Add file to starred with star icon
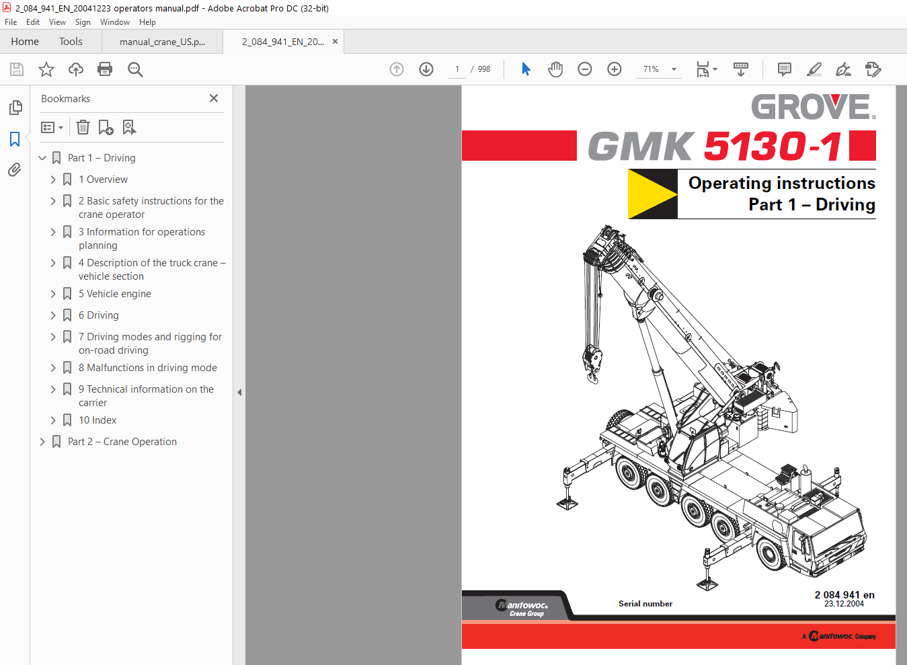The image size is (907, 665). 46,69
